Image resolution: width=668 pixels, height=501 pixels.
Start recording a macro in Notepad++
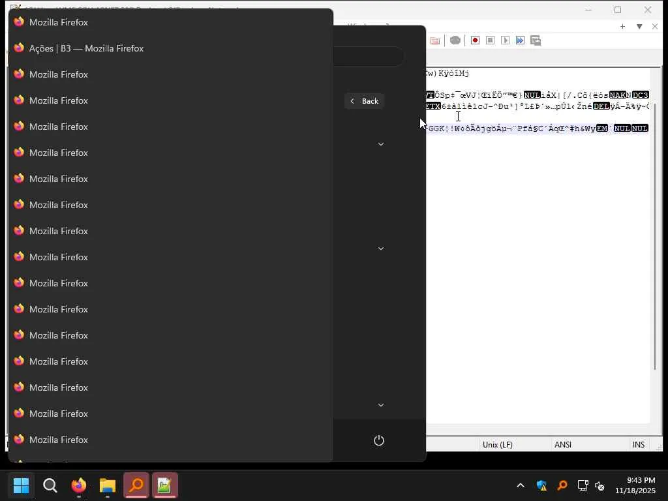(x=475, y=40)
